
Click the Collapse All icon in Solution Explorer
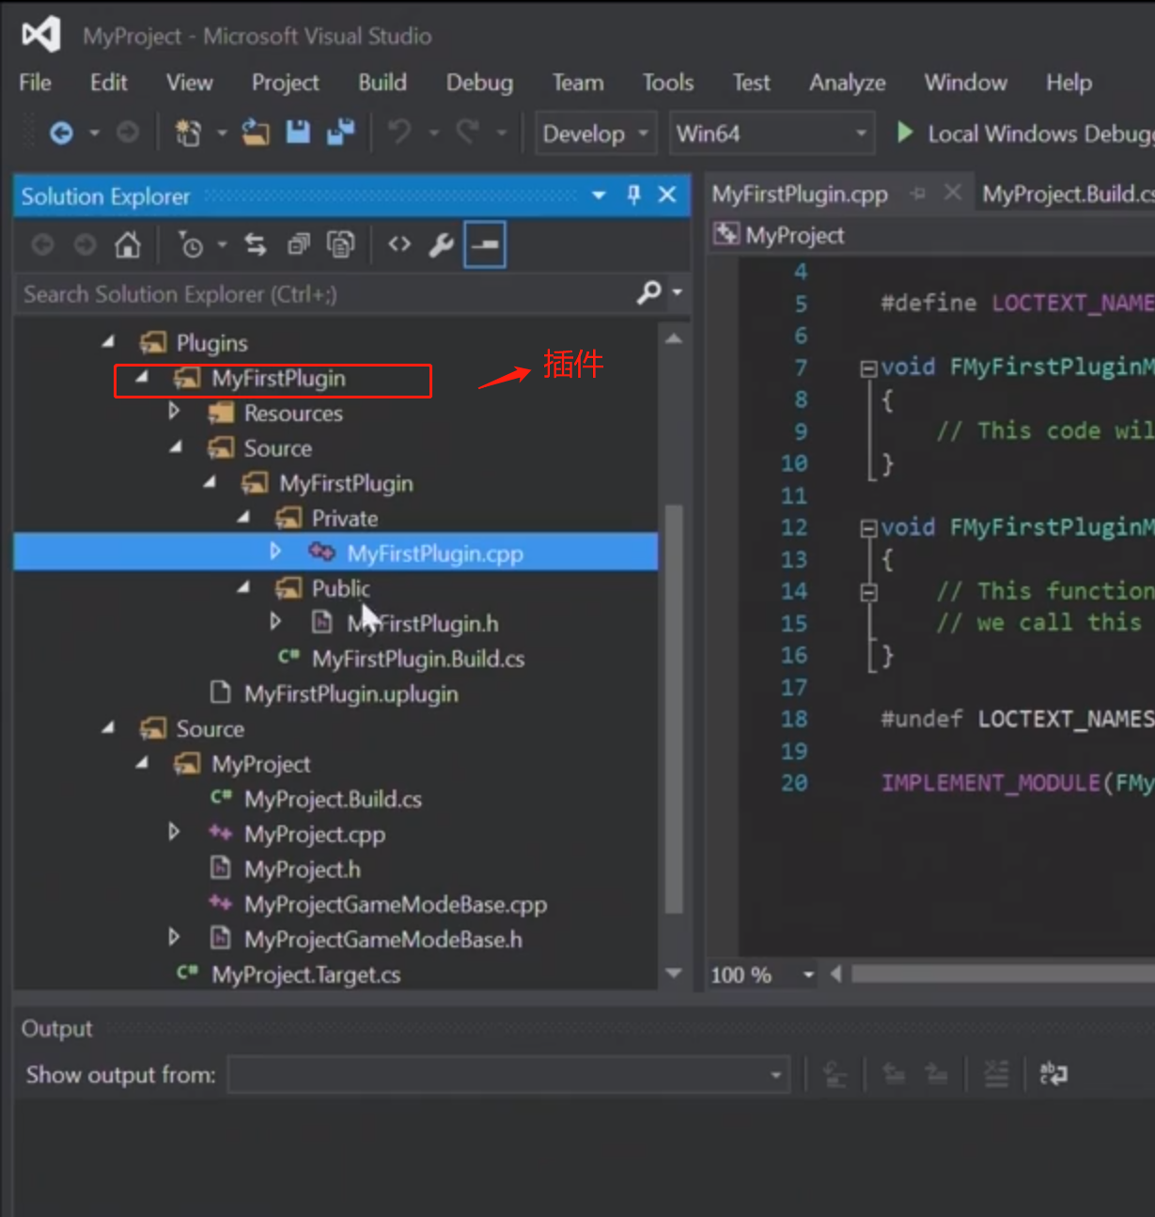[299, 245]
